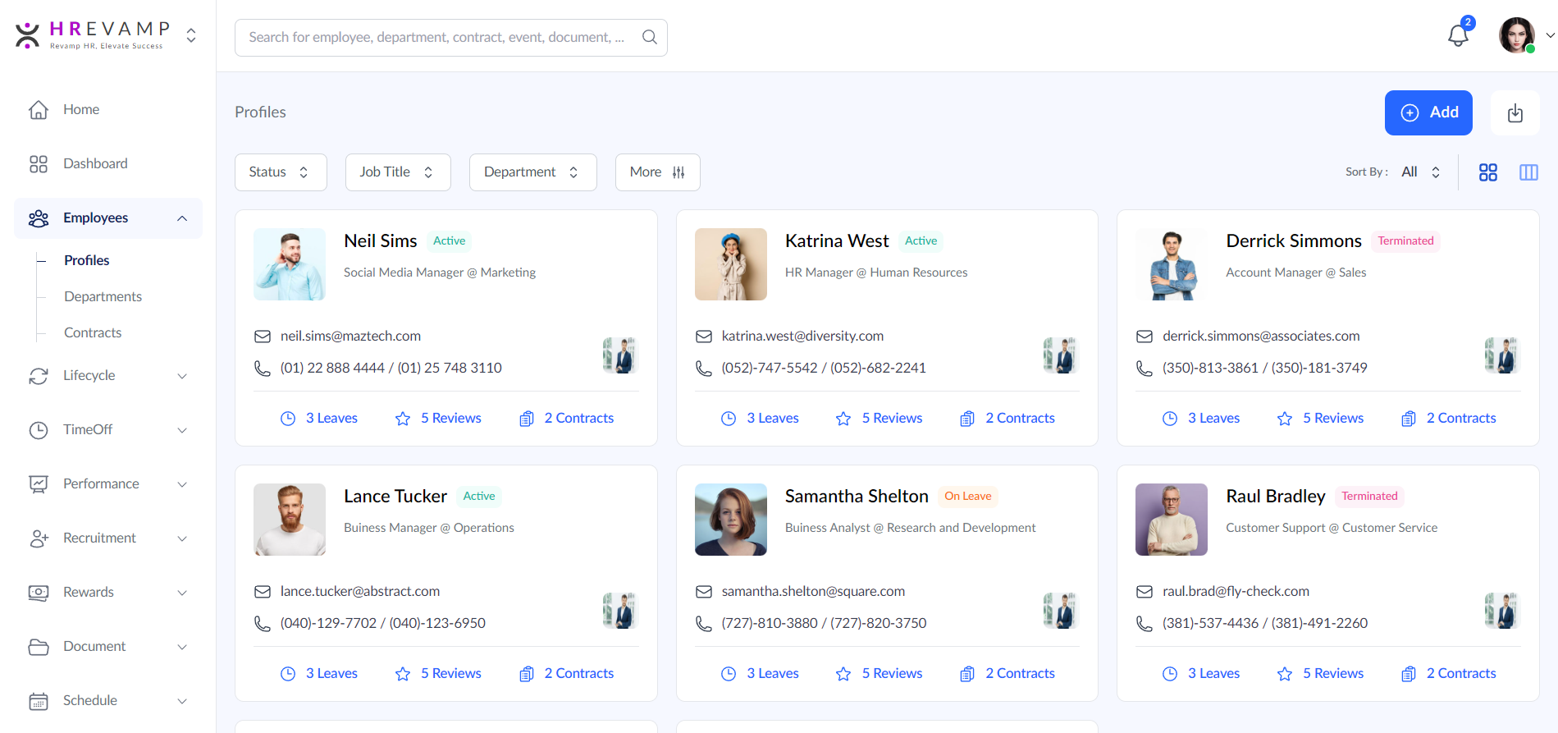Viewport: 1558px width, 733px height.
Task: Click the Add profile button
Action: point(1428,113)
